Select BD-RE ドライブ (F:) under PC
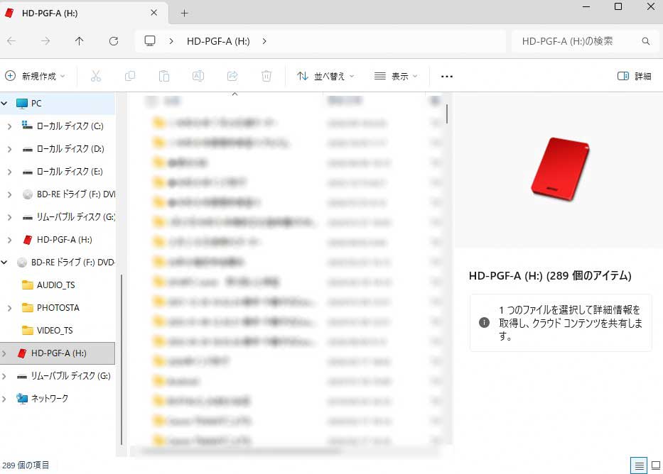This screenshot has height=474, width=663. [76, 194]
